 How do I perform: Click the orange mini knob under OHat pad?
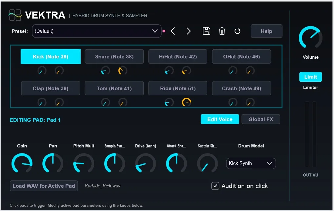click(250, 71)
